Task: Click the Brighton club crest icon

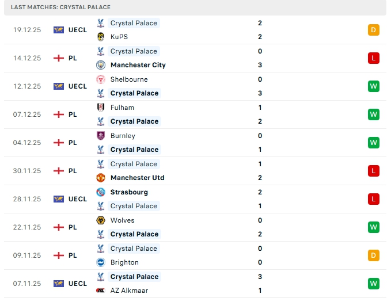Action: [x=101, y=262]
